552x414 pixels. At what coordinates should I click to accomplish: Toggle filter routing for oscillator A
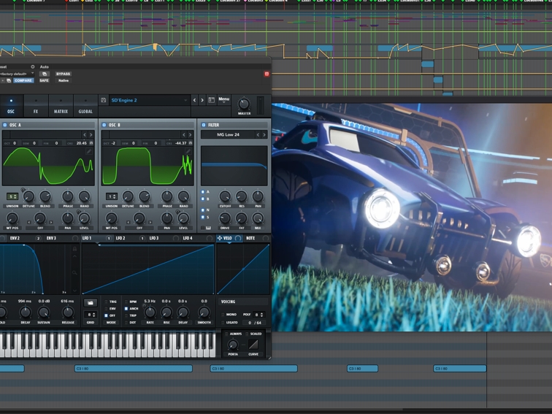[203, 192]
